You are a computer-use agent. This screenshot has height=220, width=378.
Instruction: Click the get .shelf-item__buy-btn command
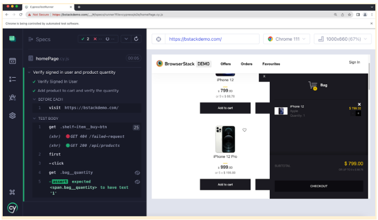[87, 127]
